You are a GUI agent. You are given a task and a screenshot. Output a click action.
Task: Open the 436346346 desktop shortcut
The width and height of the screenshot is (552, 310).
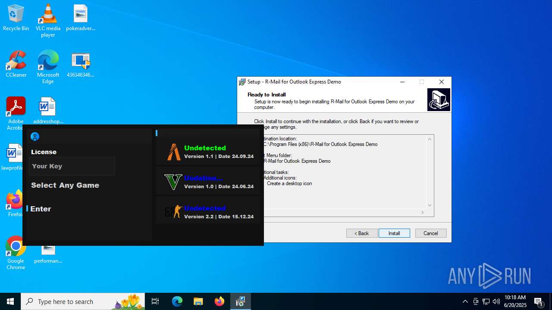click(x=81, y=65)
